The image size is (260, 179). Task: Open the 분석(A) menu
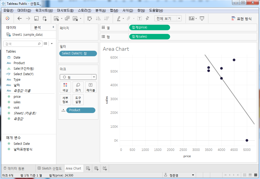point(100,11)
